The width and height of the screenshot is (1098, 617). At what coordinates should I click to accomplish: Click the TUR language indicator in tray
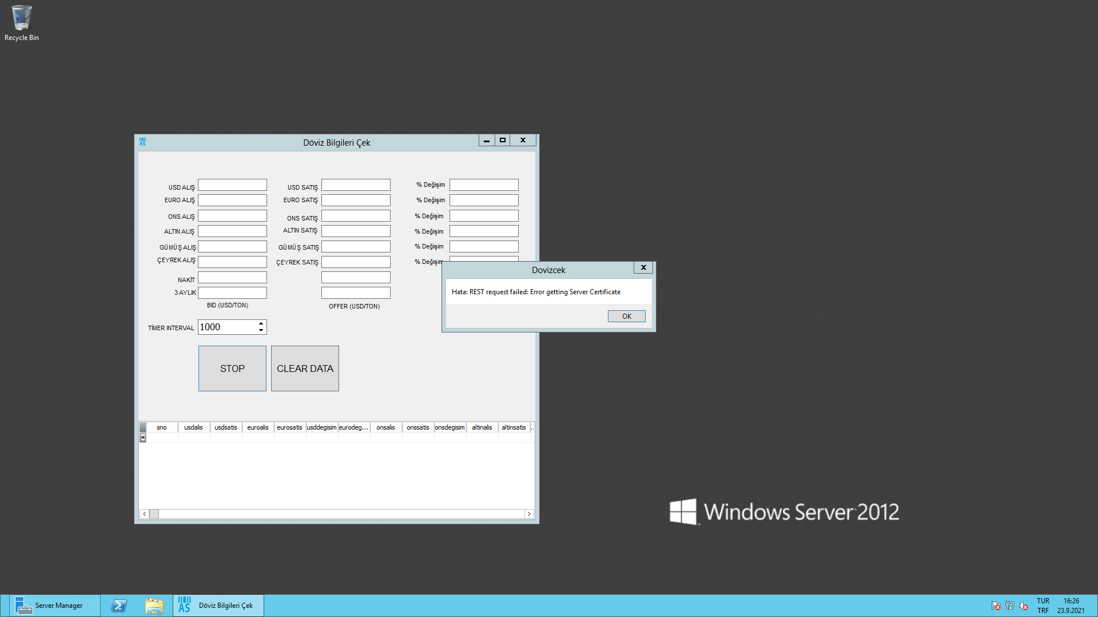click(1043, 601)
